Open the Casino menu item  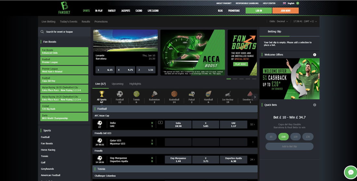coord(139,11)
